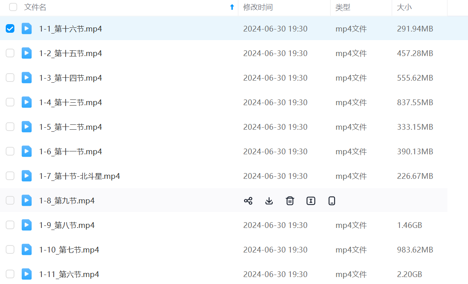Toggle the select-all checkbox in the header

(13, 7)
